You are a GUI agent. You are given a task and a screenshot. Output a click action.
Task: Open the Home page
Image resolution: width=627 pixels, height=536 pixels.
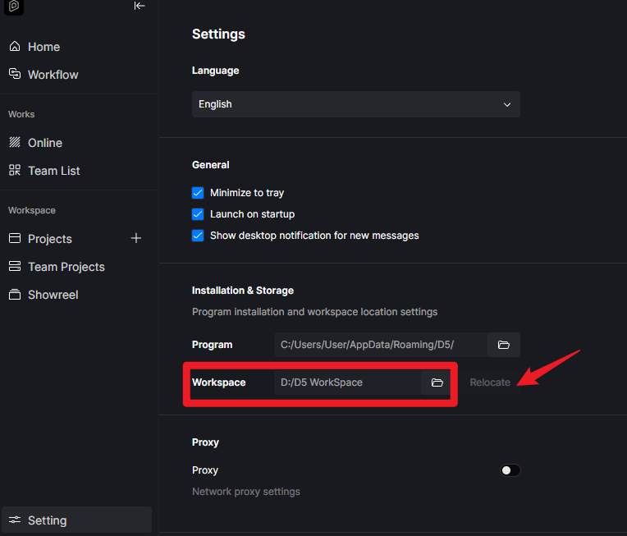[44, 47]
